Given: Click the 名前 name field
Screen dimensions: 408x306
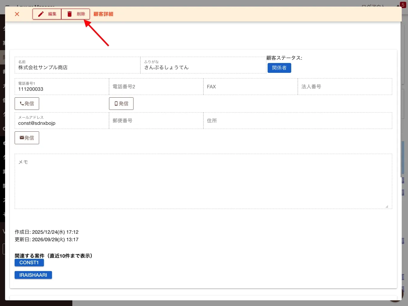Looking at the screenshot, I should click(78, 65).
